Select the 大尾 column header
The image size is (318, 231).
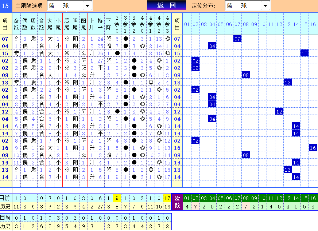click(50, 24)
